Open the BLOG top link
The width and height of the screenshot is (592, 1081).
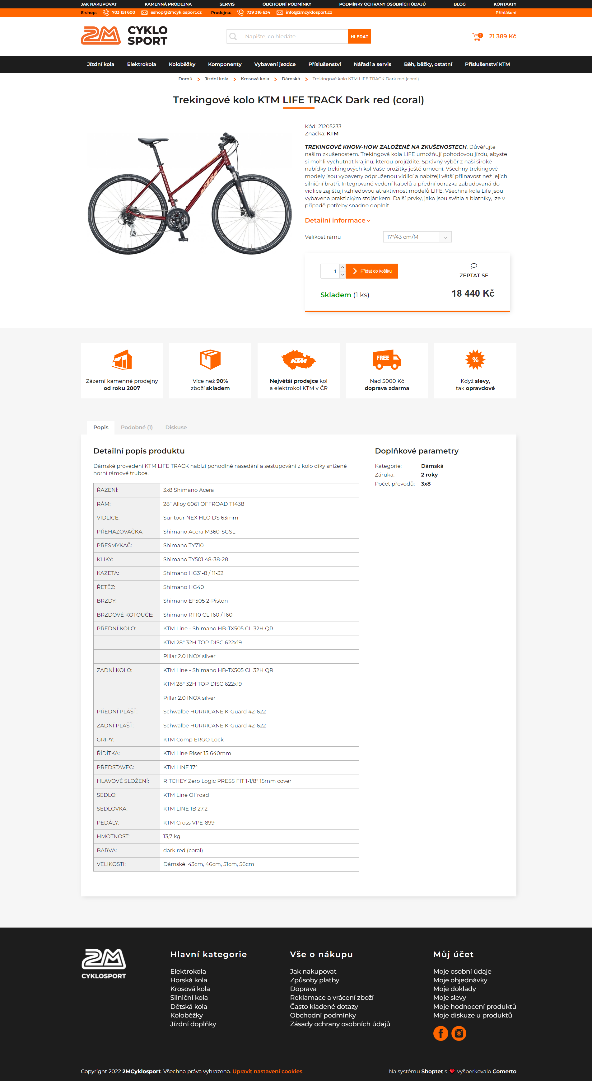[459, 4]
